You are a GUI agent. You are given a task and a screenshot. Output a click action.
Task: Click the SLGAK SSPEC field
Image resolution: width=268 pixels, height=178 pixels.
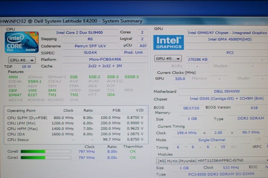coord(90,52)
